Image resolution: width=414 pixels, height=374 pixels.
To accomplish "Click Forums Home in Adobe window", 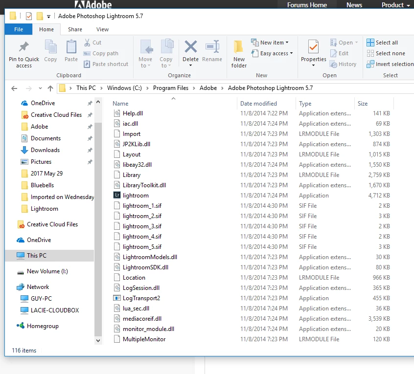I will (x=307, y=5).
